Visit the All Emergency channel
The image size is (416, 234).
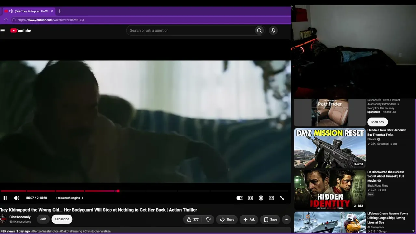click(376, 227)
